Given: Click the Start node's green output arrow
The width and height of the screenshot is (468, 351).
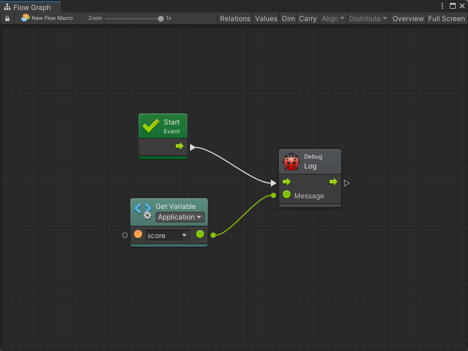Looking at the screenshot, I should pyautogui.click(x=180, y=146).
